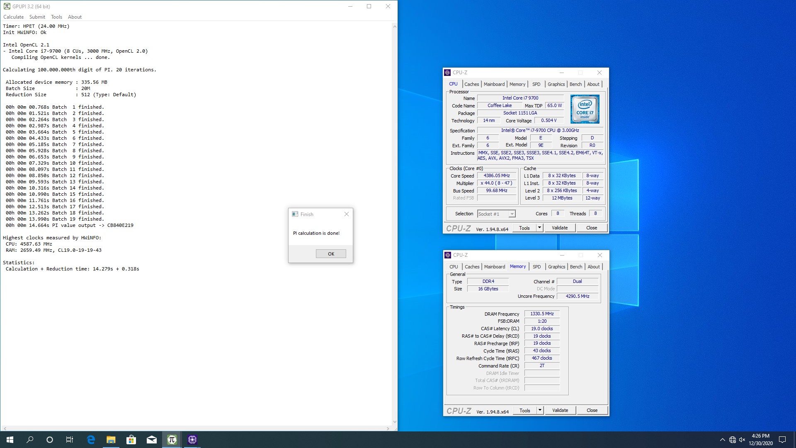Select About tab in bottom CPU-Z window
The image size is (796, 448).
pyautogui.click(x=593, y=267)
